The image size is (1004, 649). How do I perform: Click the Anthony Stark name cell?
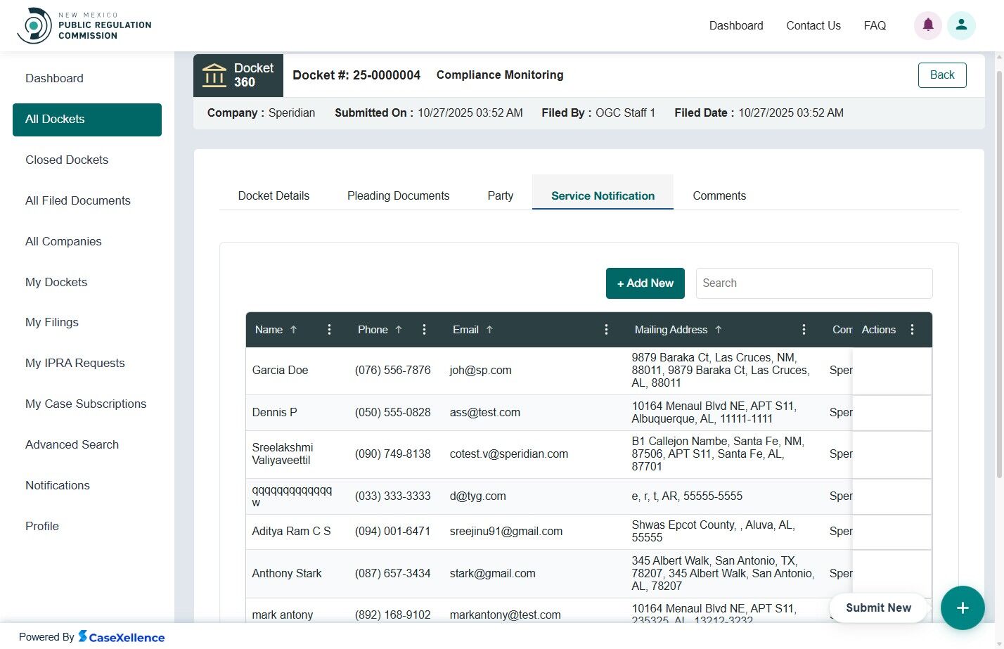point(287,574)
